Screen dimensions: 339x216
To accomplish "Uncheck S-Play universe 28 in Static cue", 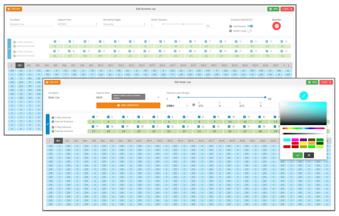I will pyautogui.click(x=259, y=127).
